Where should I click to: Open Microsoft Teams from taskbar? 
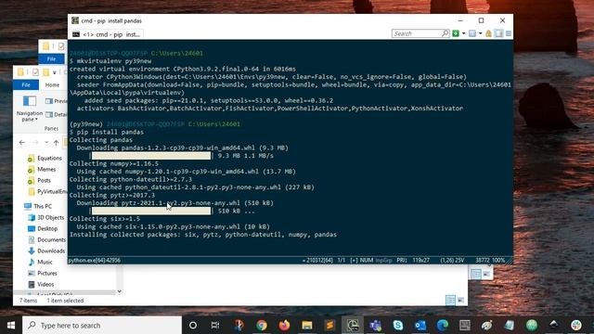[375, 326]
